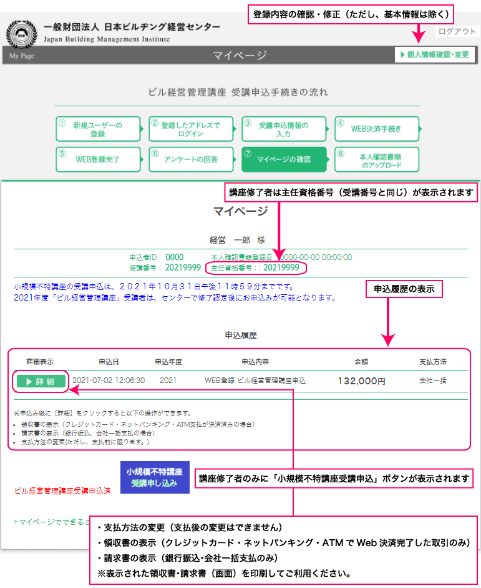Open the マイページでできること link
The image size is (481, 588).
(x=52, y=522)
